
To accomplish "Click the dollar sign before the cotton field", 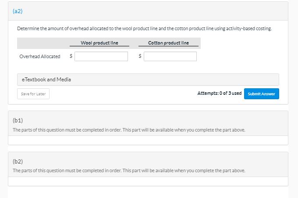I will 140,56.
